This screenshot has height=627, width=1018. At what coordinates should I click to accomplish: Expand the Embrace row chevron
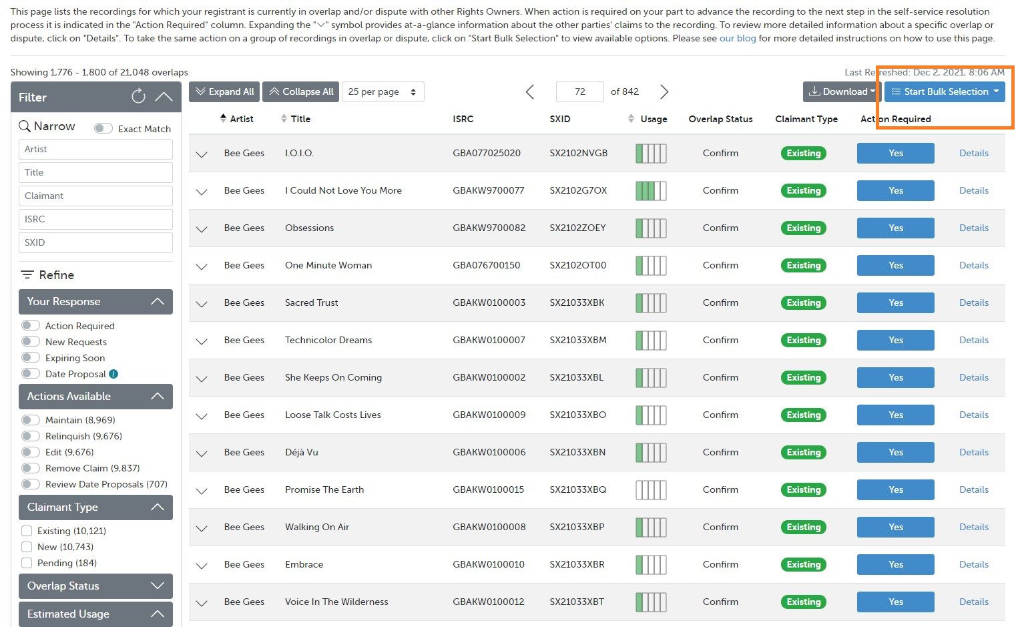tap(202, 566)
